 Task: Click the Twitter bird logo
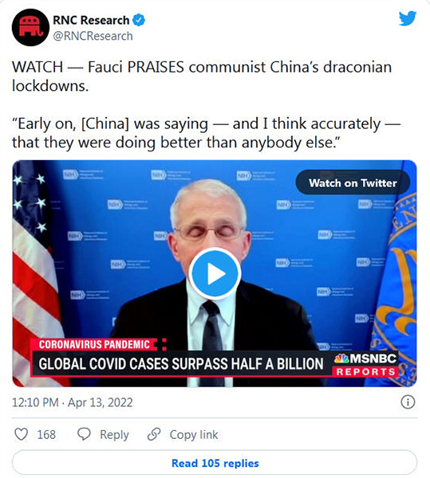(x=408, y=18)
